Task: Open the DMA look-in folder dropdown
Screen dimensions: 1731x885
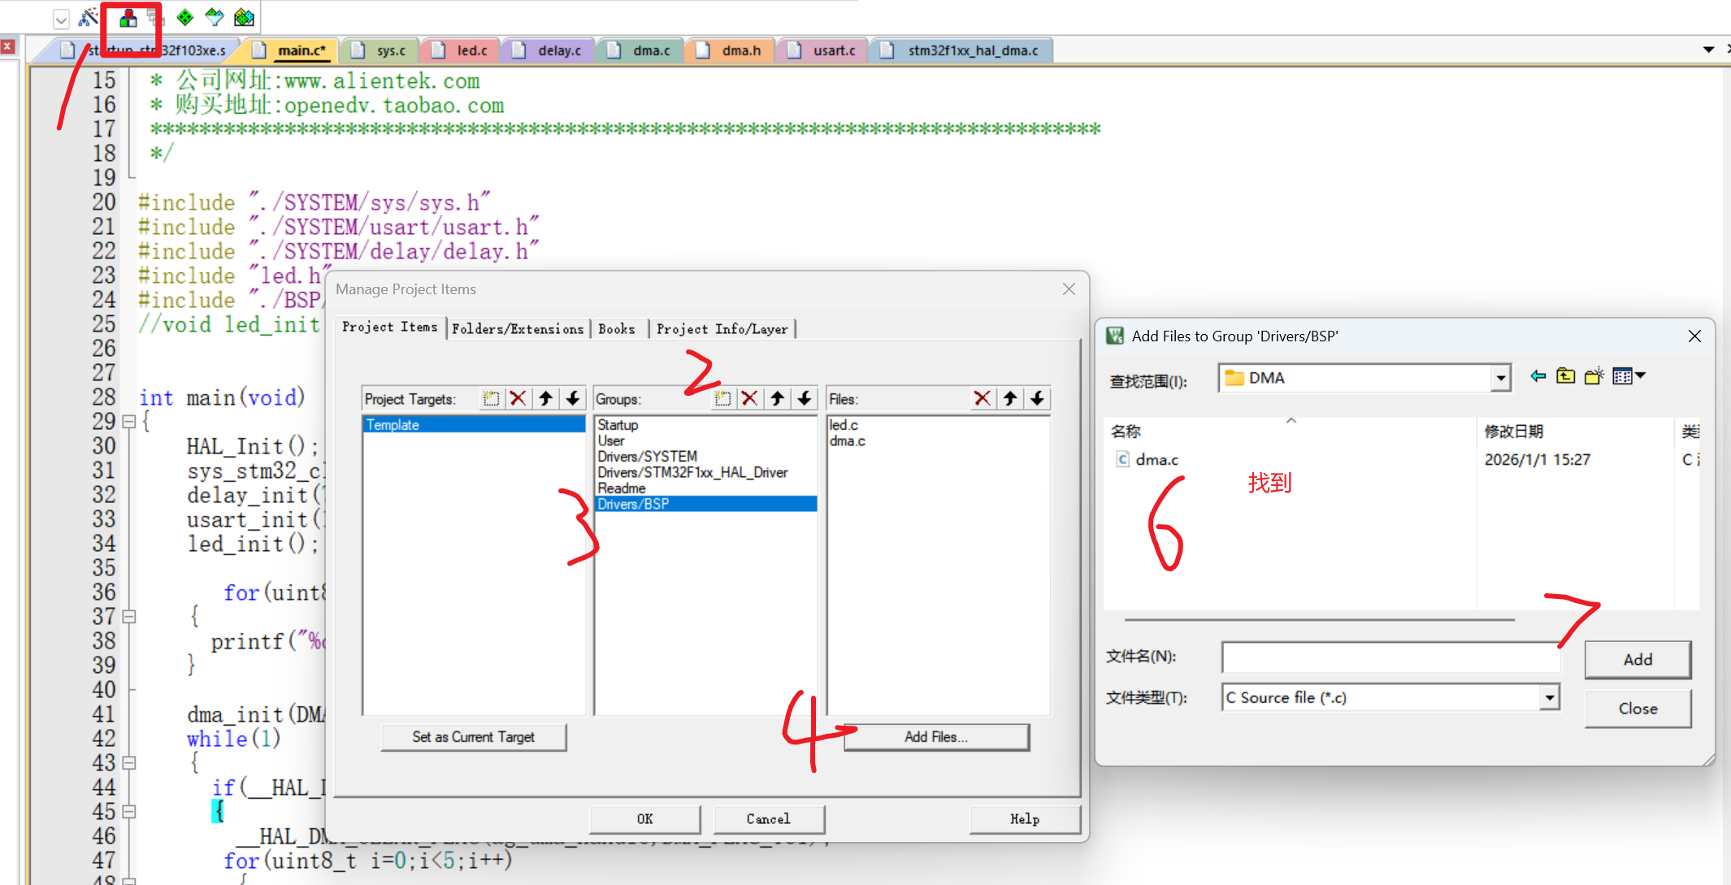Action: 1500,378
